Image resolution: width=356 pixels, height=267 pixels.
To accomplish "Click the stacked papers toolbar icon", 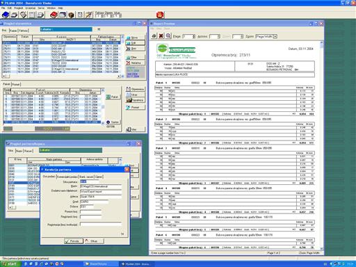I will tap(40, 15).
